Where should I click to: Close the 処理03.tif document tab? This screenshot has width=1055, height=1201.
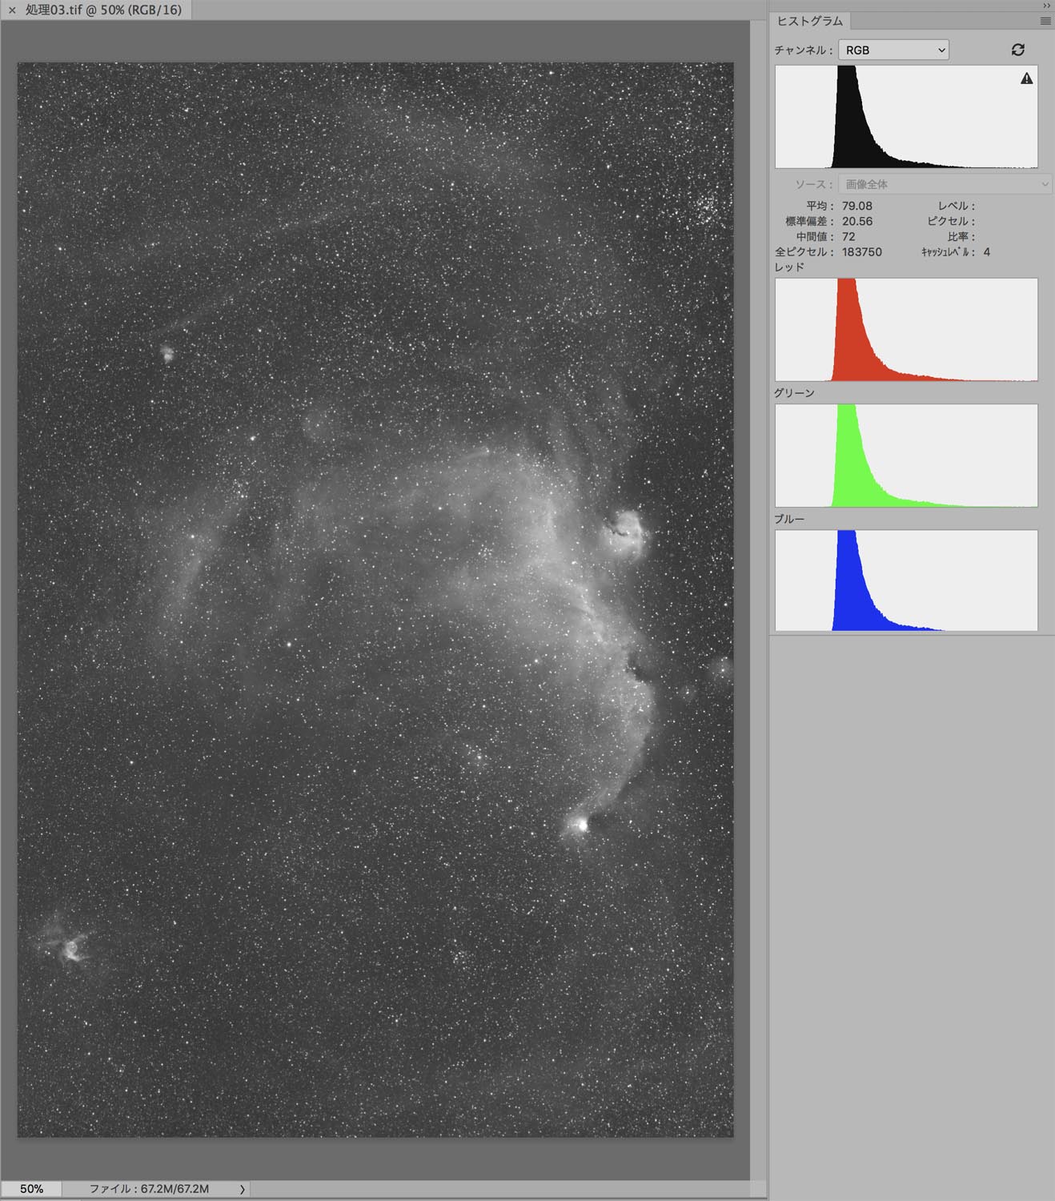[x=12, y=10]
